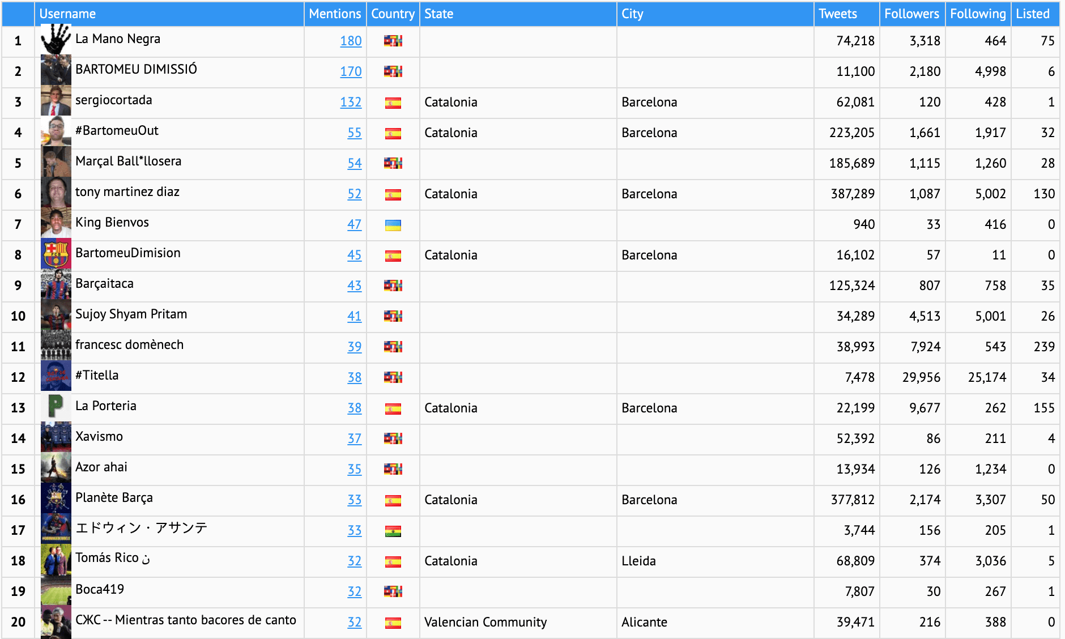Open the 132 mentions link for sergiocortada
The height and width of the screenshot is (639, 1065).
pyautogui.click(x=351, y=102)
